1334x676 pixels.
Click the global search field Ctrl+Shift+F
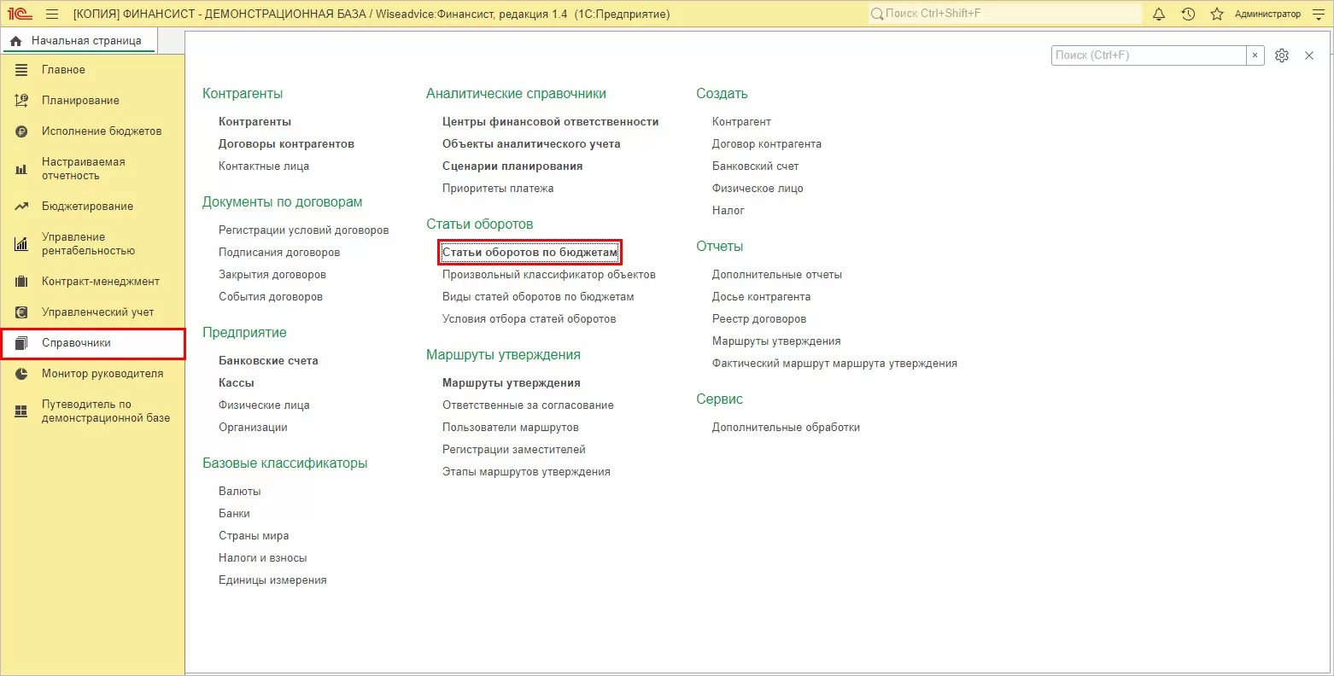1004,14
